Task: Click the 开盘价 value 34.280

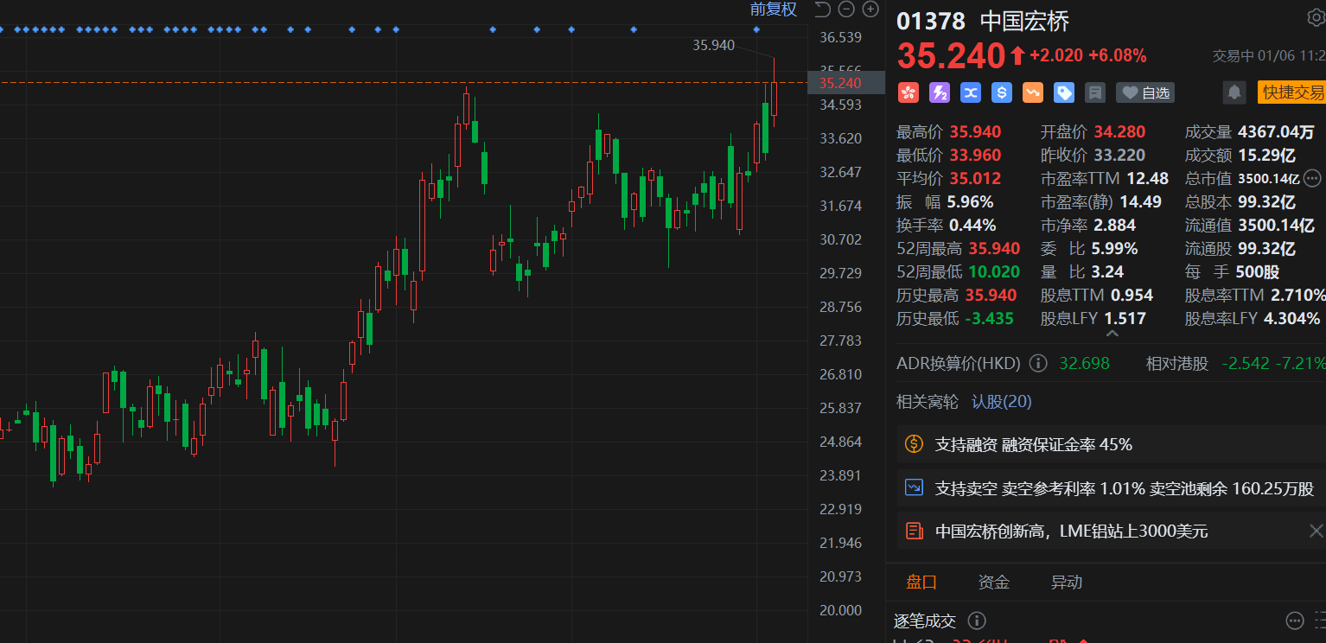Action: [1119, 132]
